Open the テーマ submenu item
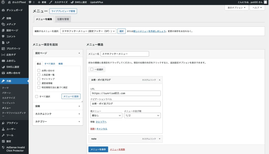 [x=5, y=88]
